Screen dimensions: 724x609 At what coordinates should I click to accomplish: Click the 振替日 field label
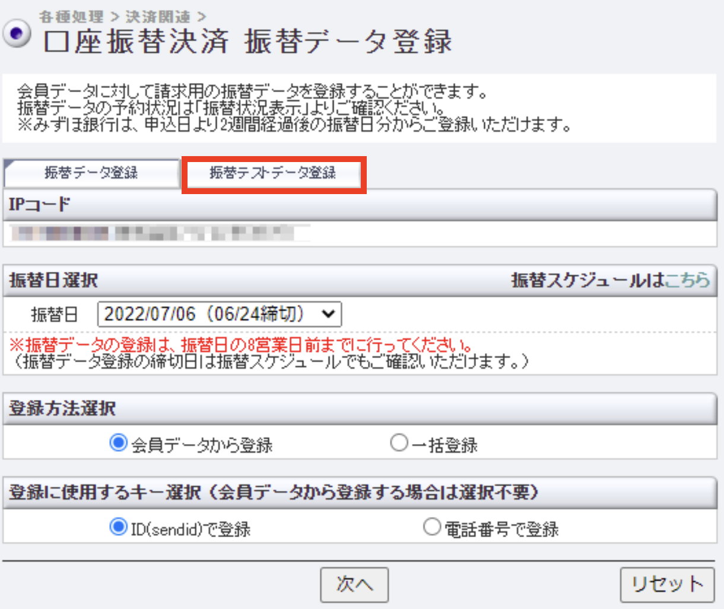coord(54,314)
